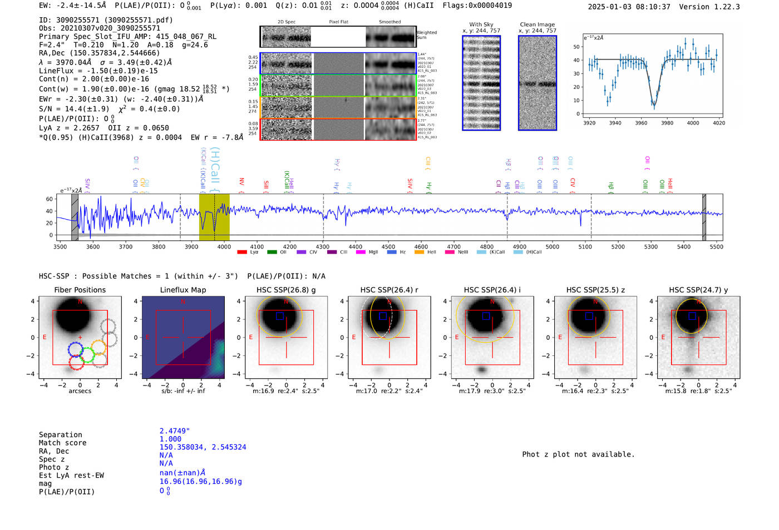Click the Match score value 1.000
This screenshot has height=530, width=779.
(171, 439)
